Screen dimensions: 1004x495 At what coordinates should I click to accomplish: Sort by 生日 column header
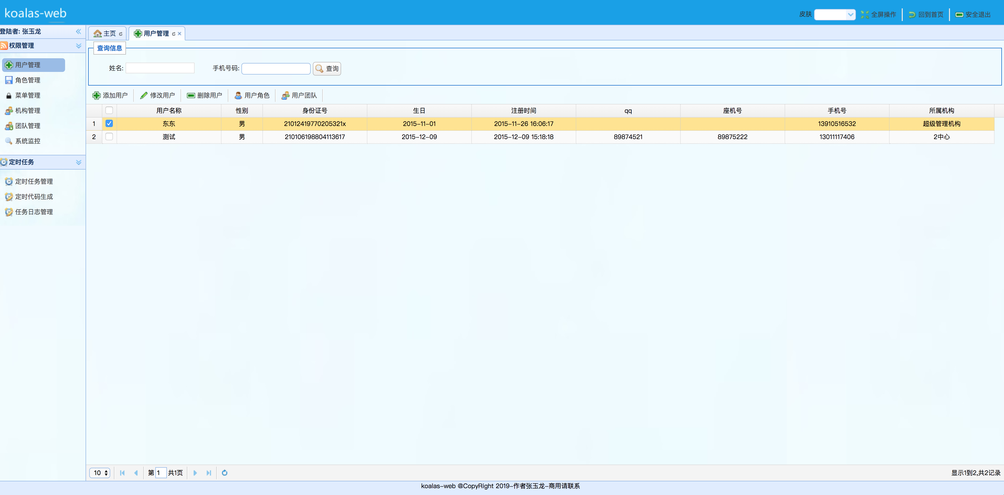[x=419, y=111]
